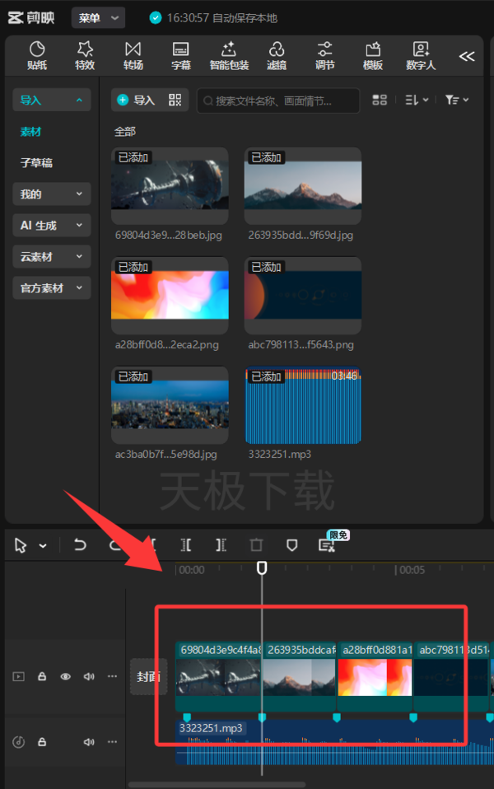Lock the video track
Screen dimensions: 494x789
(42, 676)
